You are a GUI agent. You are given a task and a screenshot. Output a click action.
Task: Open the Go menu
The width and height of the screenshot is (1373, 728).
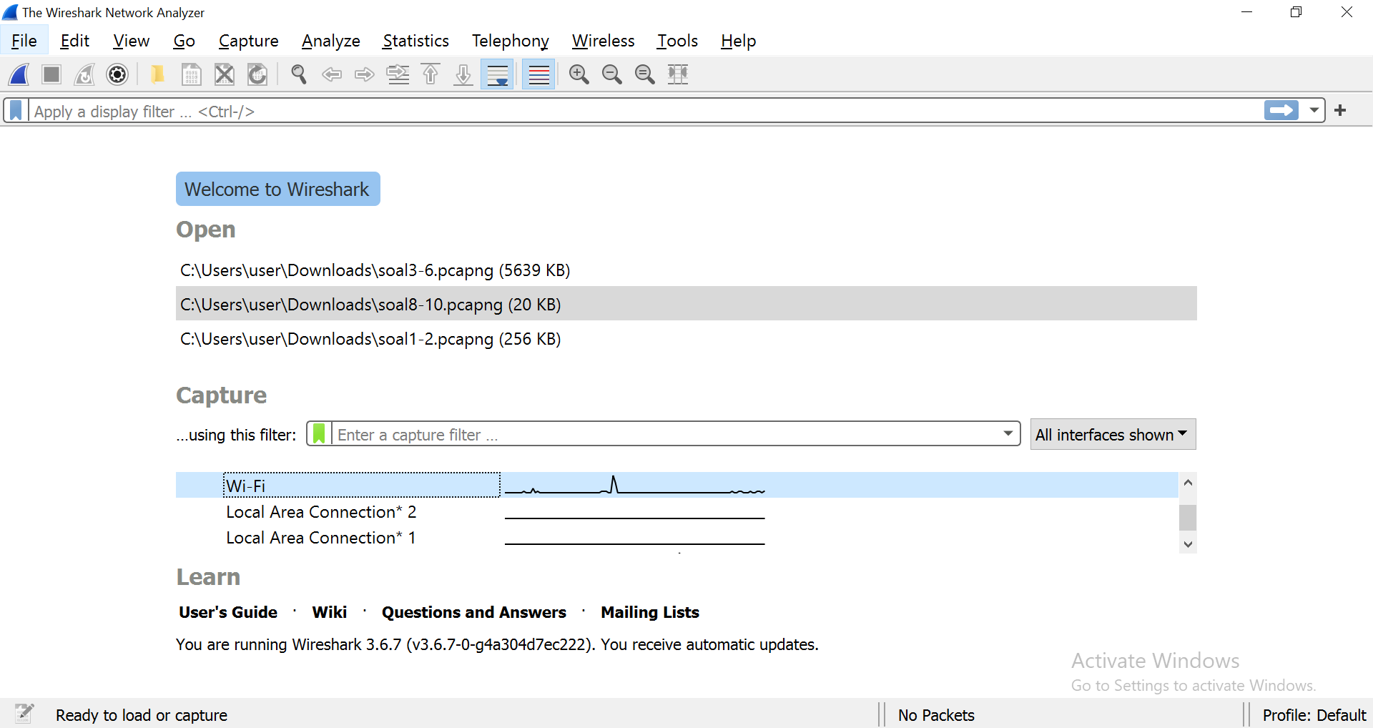click(184, 41)
